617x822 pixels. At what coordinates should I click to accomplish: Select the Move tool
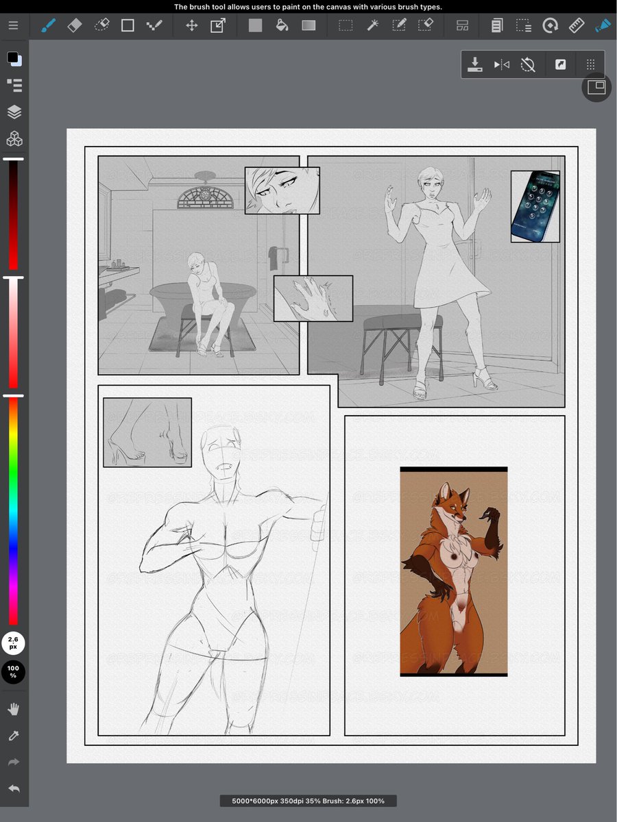tap(192, 25)
